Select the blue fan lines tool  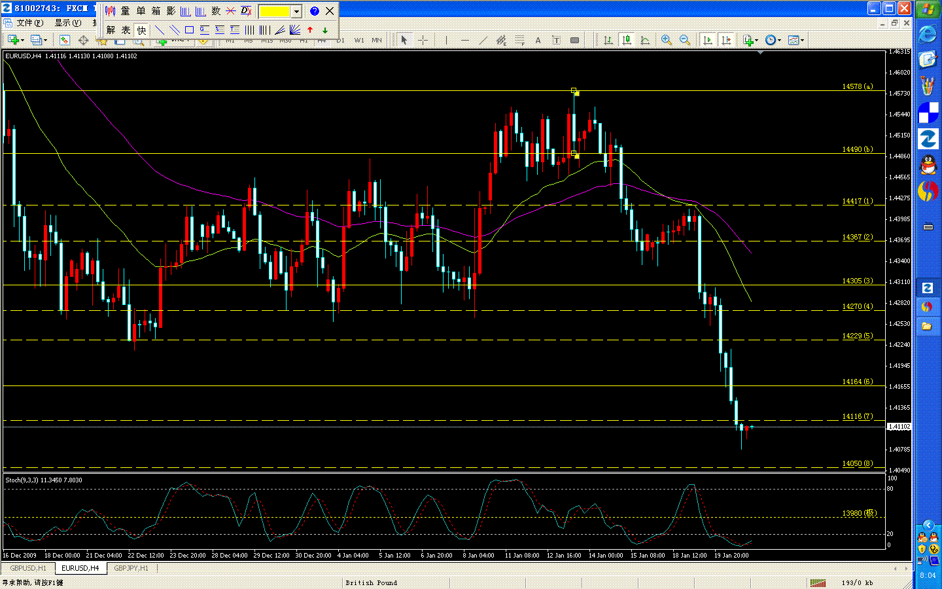(294, 30)
